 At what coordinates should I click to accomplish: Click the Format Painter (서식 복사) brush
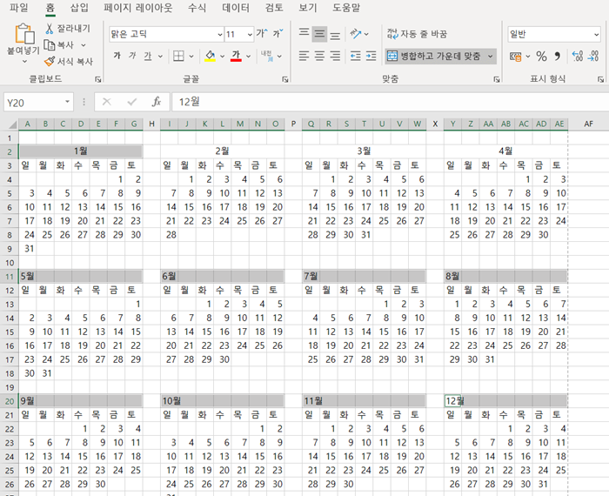50,62
